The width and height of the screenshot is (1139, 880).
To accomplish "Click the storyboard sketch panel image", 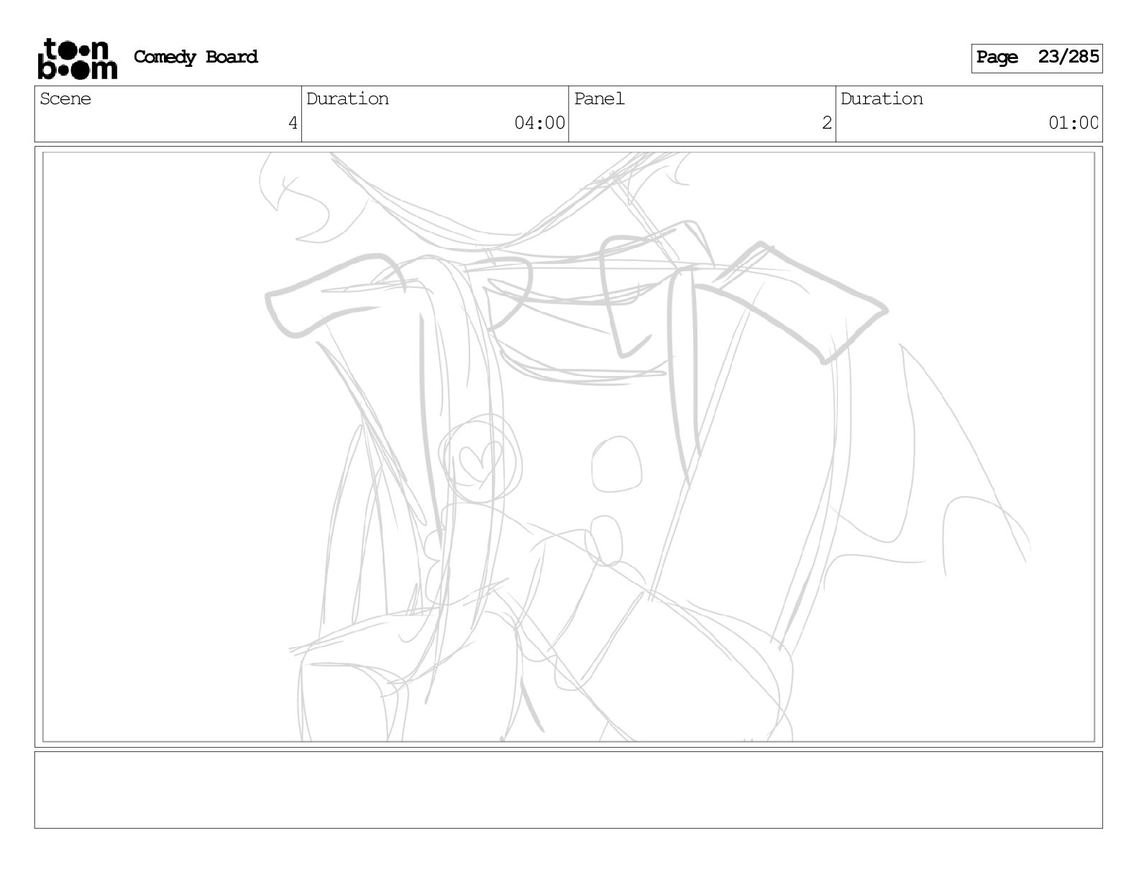I will point(568,446).
